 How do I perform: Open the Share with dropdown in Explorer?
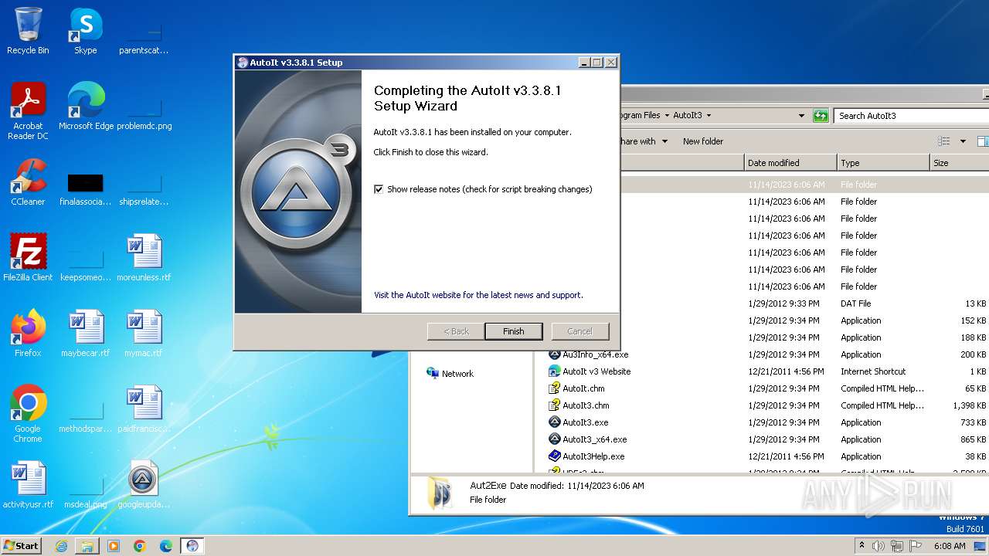[x=644, y=141]
